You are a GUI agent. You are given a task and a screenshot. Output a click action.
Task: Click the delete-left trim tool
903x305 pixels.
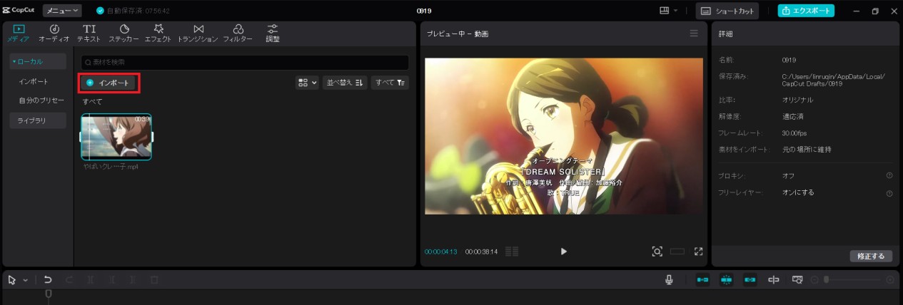pos(112,280)
